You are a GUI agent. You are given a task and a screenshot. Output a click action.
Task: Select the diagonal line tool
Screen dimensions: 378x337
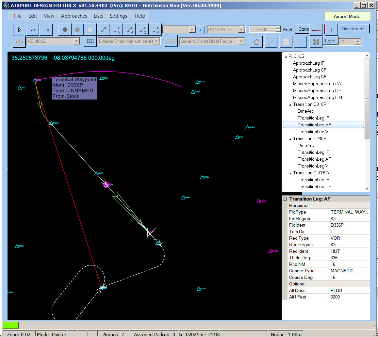[301, 42]
